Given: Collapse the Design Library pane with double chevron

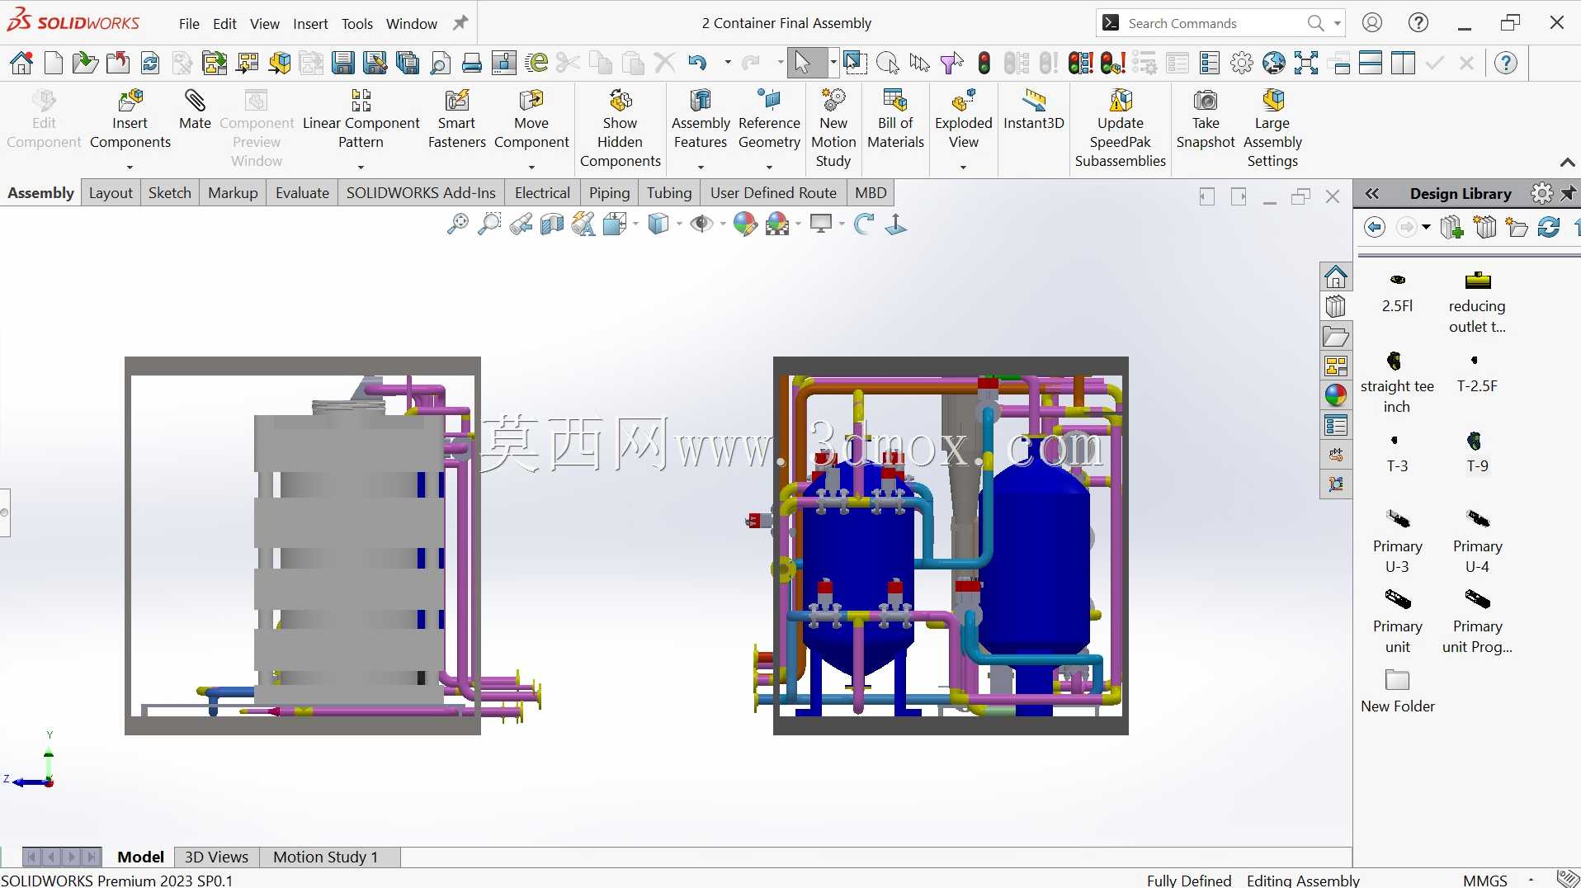Looking at the screenshot, I should pyautogui.click(x=1371, y=194).
